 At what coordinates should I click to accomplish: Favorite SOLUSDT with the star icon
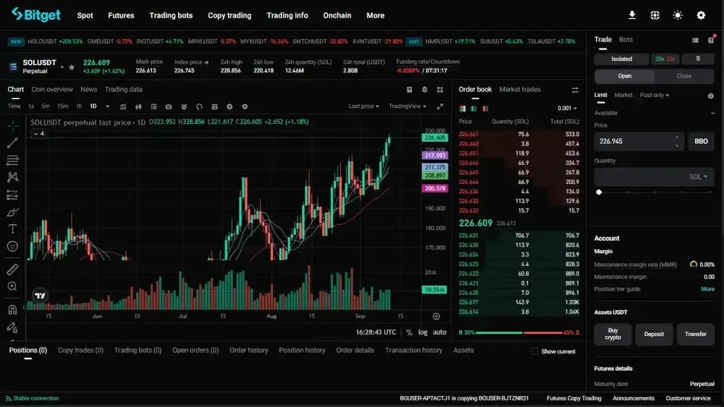click(72, 67)
